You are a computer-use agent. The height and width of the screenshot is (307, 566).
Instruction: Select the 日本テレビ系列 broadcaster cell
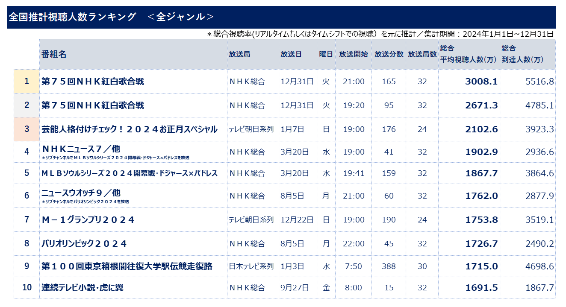point(251,266)
